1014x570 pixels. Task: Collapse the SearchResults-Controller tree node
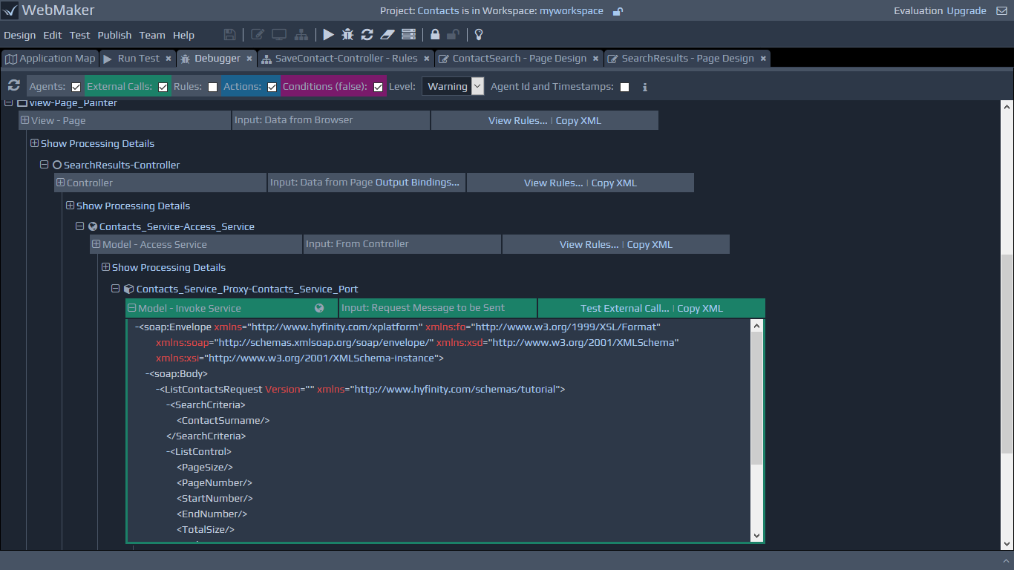coord(45,165)
